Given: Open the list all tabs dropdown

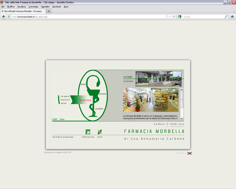Looking at the screenshot, I should pos(234,11).
